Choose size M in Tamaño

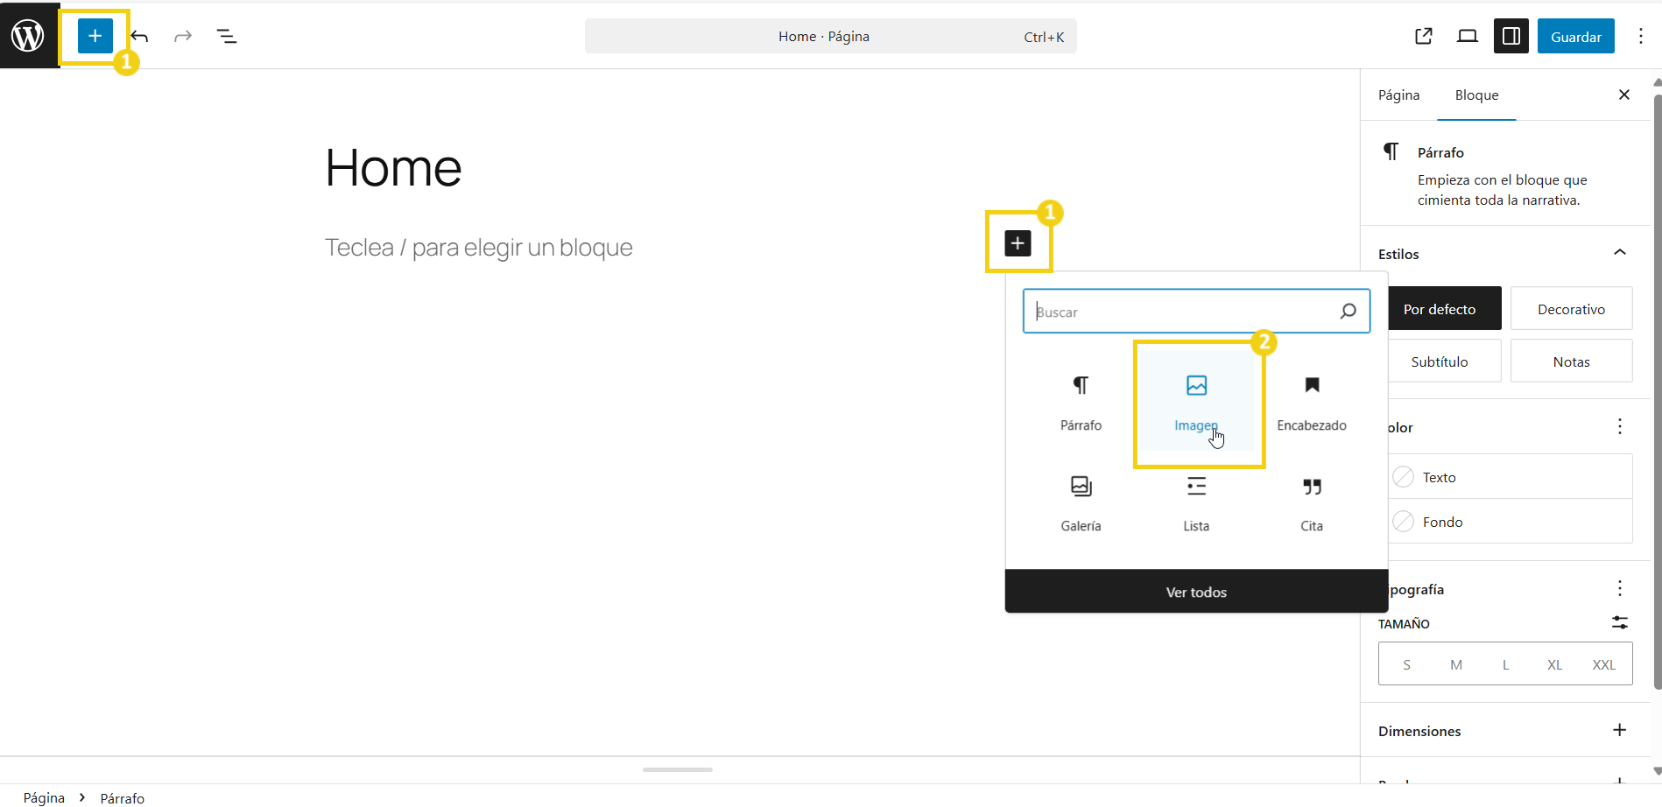pos(1456,664)
